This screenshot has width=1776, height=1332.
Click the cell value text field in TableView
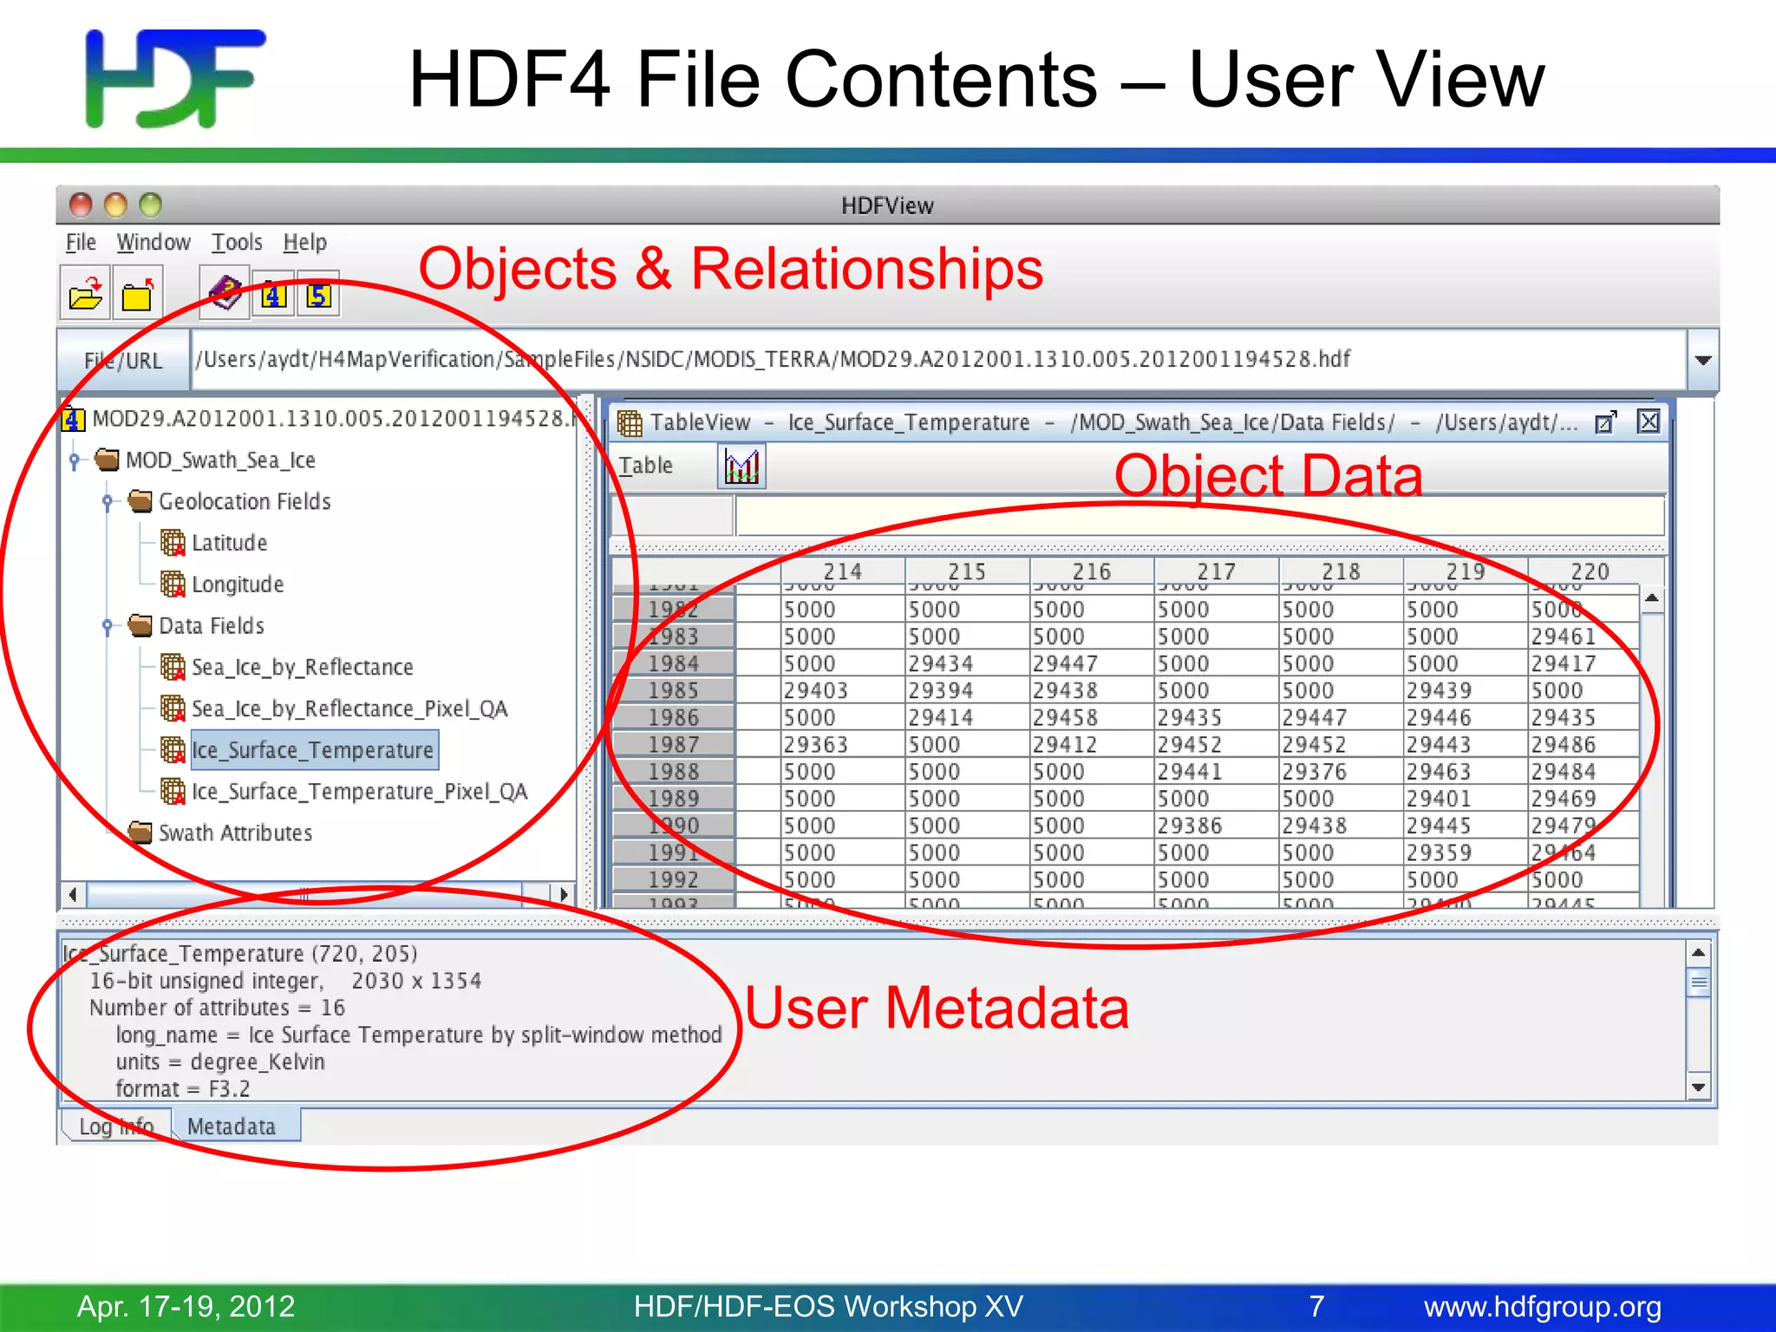[x=1199, y=517]
